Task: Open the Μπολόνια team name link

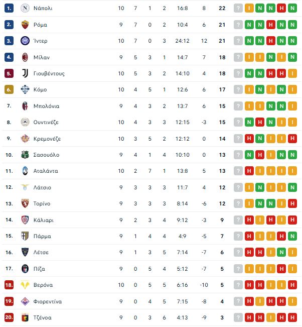Action: click(x=46, y=106)
